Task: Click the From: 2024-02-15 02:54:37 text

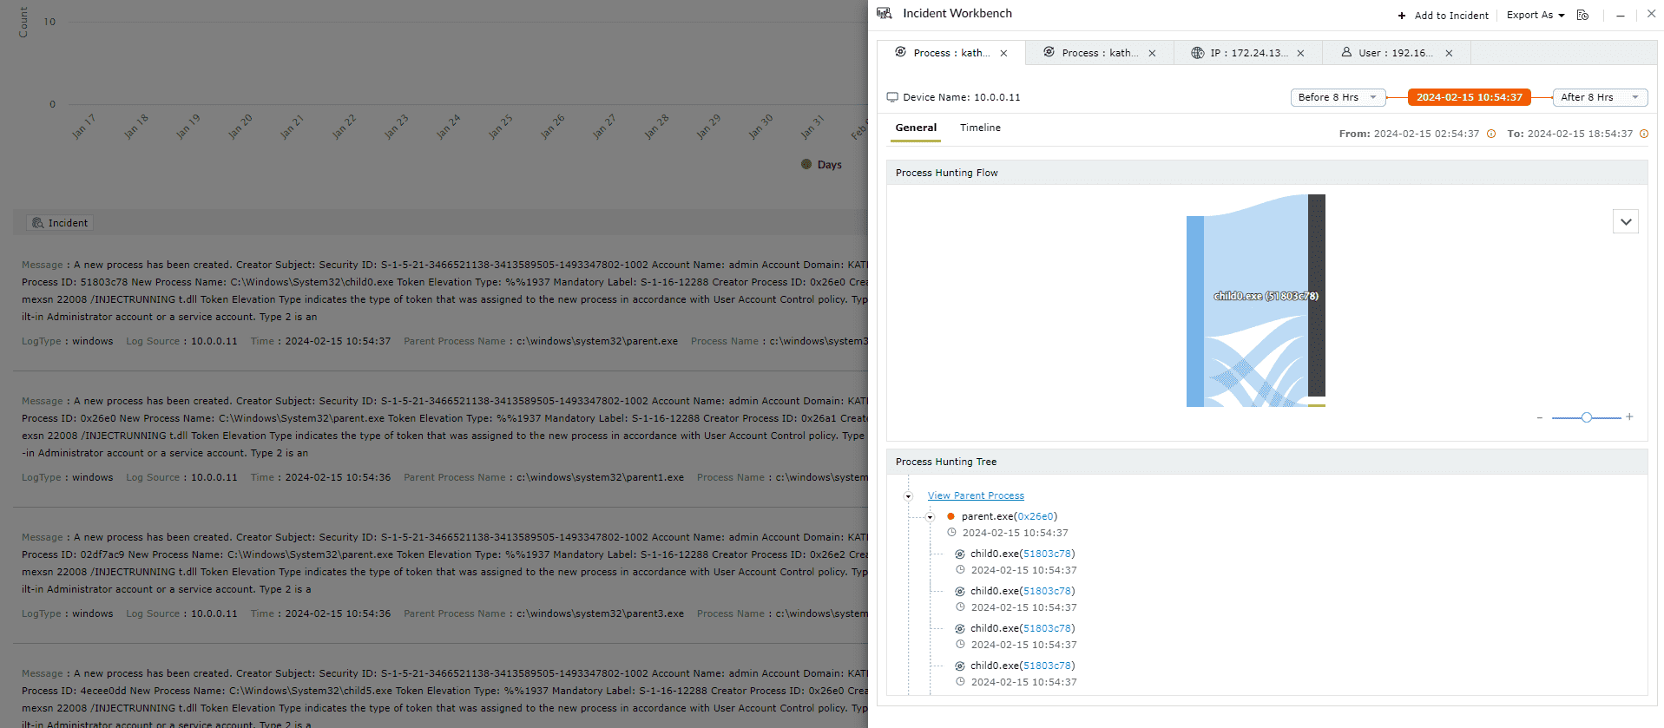Action: [1409, 134]
